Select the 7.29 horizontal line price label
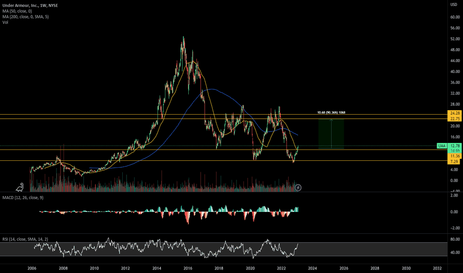 [x=454, y=162]
